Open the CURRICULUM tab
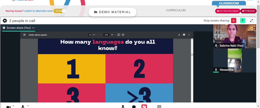The width and height of the screenshot is (260, 108). (176, 10)
